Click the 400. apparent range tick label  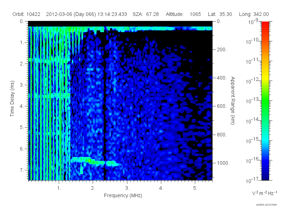coord(222,78)
